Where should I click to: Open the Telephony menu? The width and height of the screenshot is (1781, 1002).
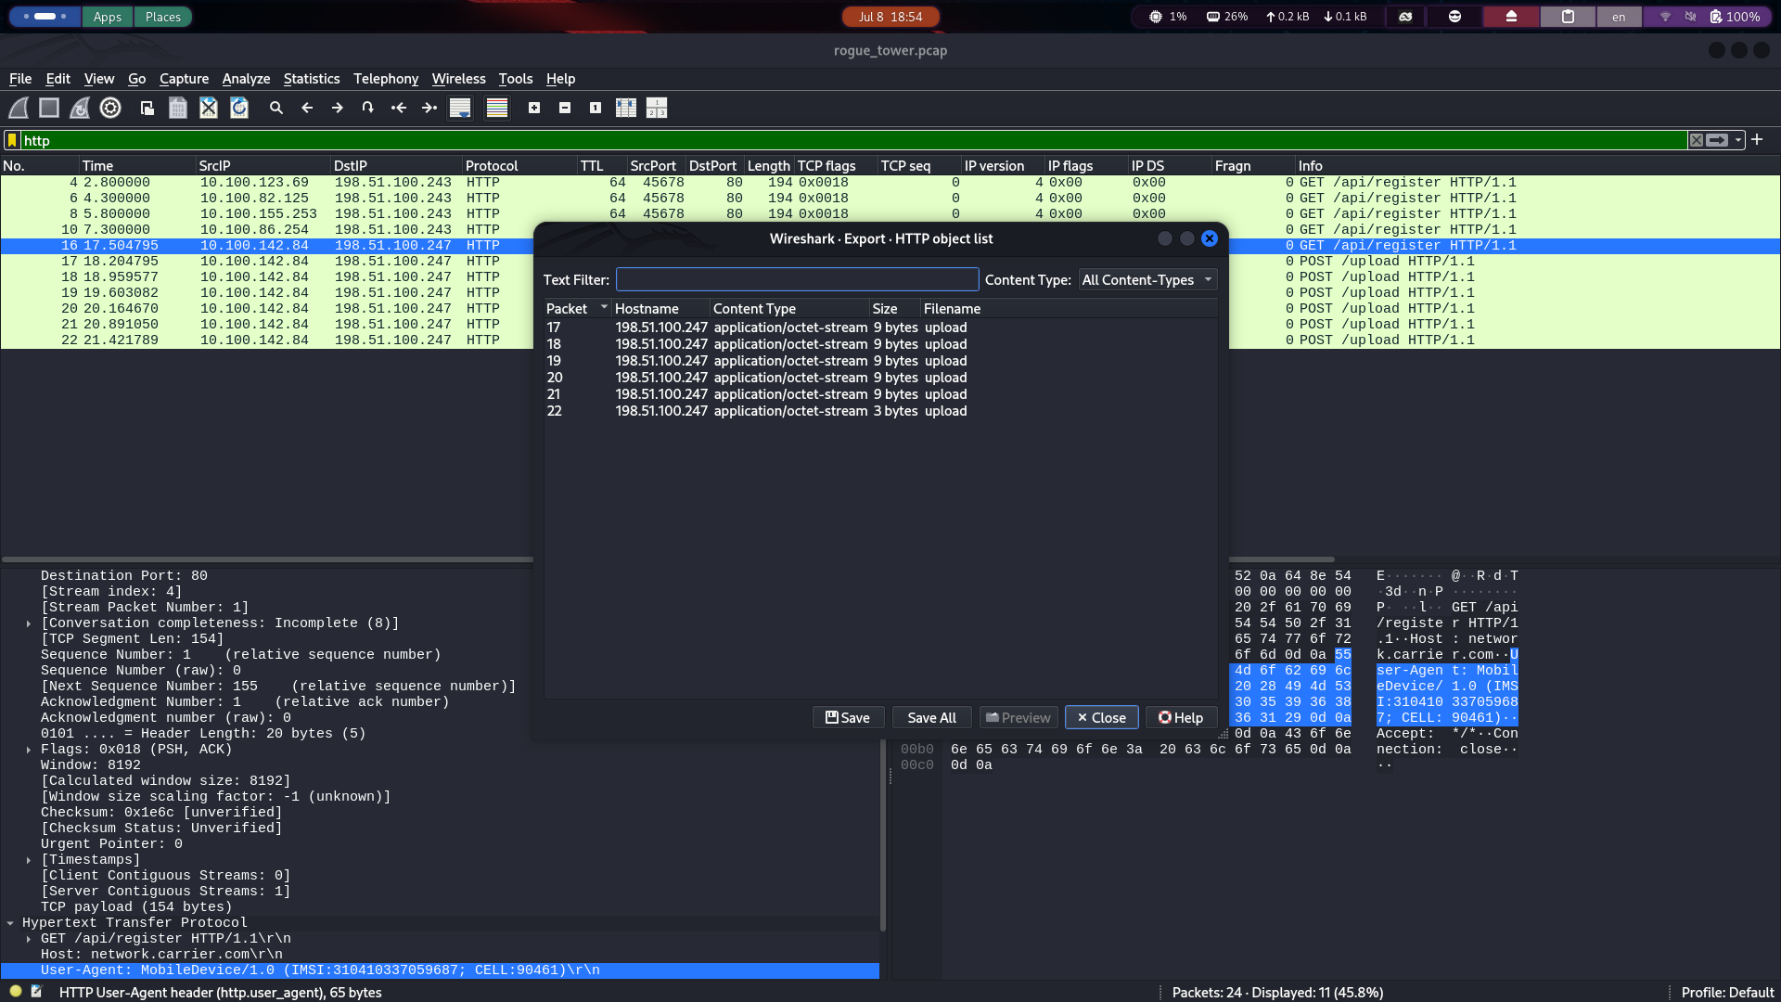coord(386,79)
